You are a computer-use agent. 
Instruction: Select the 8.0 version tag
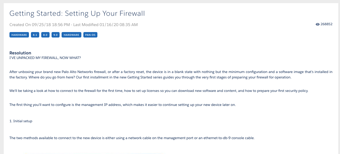coord(45,35)
